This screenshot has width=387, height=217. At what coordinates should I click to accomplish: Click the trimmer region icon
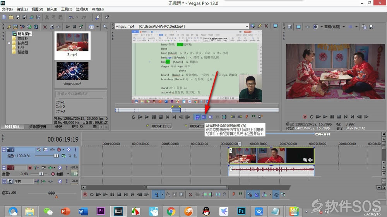click(x=253, y=117)
